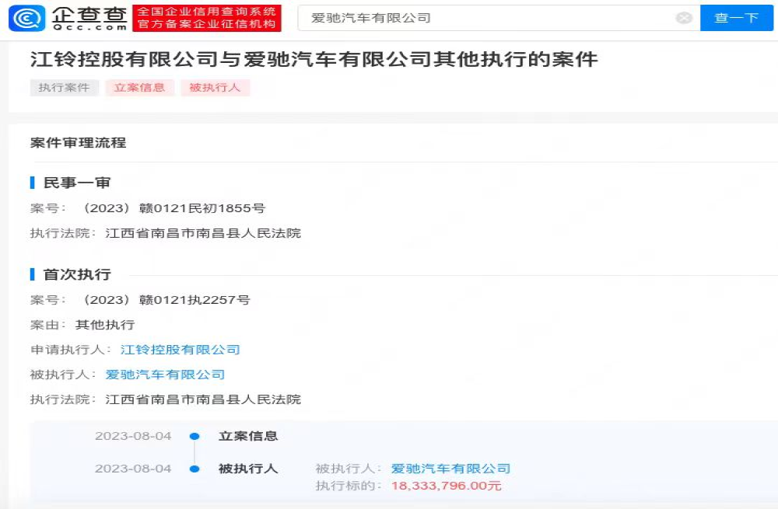Image resolution: width=778 pixels, height=509 pixels.
Task: Click the 2023-08-04 被执行人 timeline dot
Action: (x=194, y=469)
